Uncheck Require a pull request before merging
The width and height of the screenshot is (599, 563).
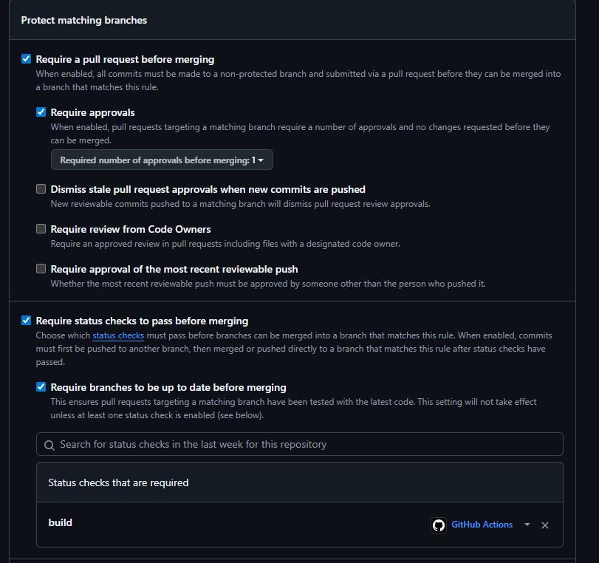coord(26,59)
